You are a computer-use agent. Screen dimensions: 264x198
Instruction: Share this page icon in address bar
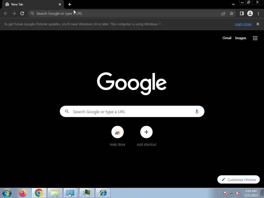pos(223,13)
